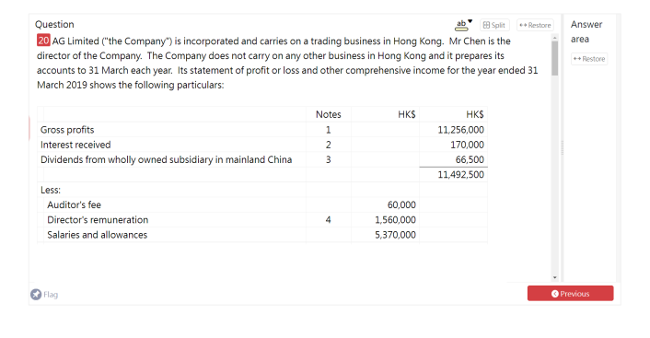Select the Gross profits table row label
This screenshot has height=338, width=650.
[x=67, y=130]
